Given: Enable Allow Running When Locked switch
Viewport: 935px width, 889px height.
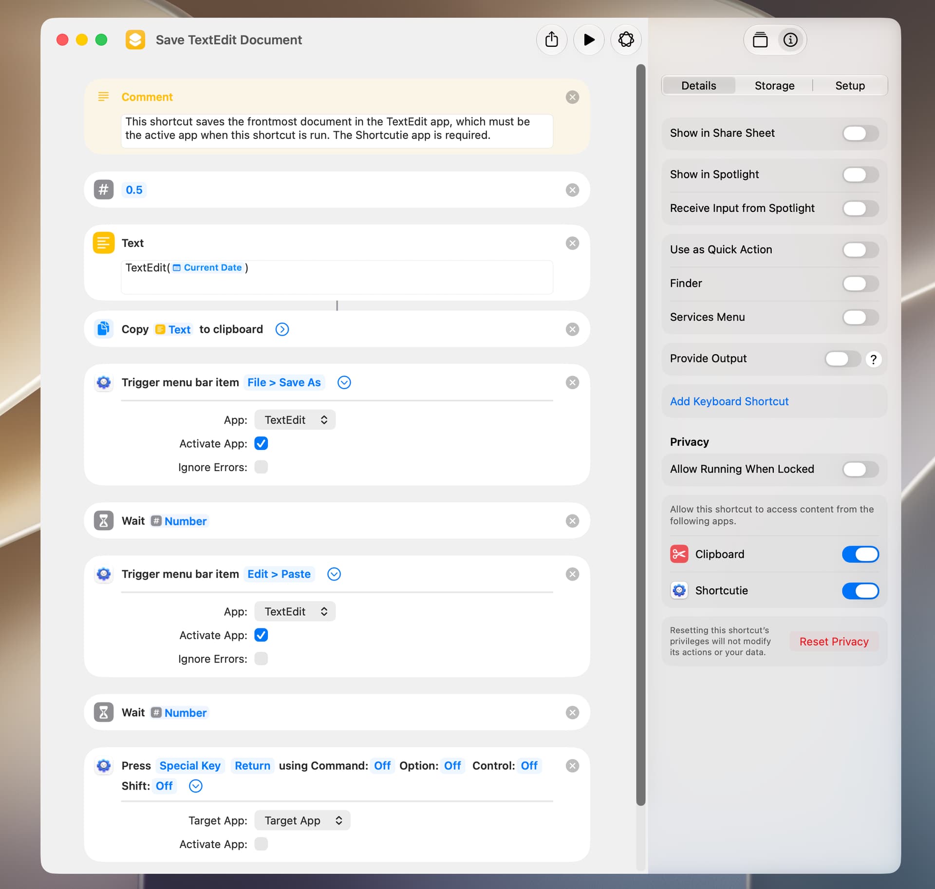Looking at the screenshot, I should (860, 470).
